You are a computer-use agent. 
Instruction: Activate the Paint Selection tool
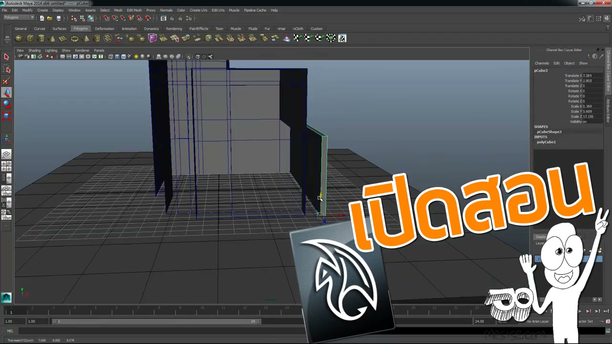pos(6,81)
